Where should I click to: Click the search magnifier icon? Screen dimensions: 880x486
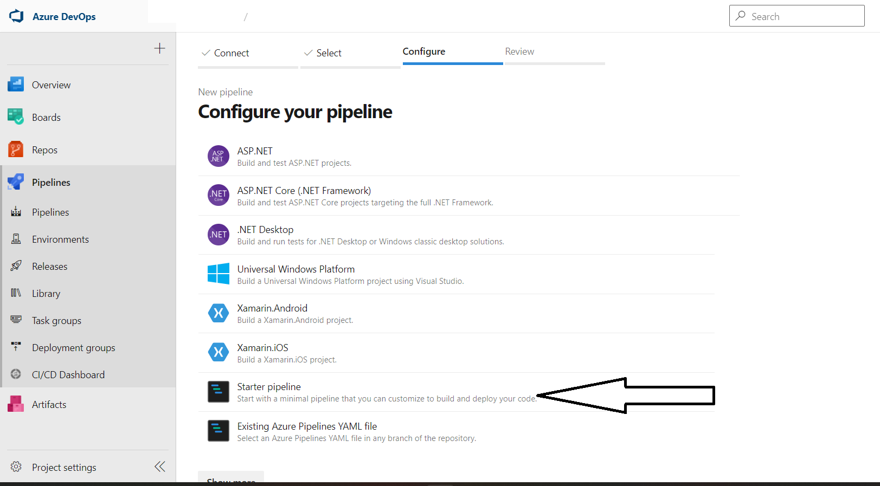point(741,16)
